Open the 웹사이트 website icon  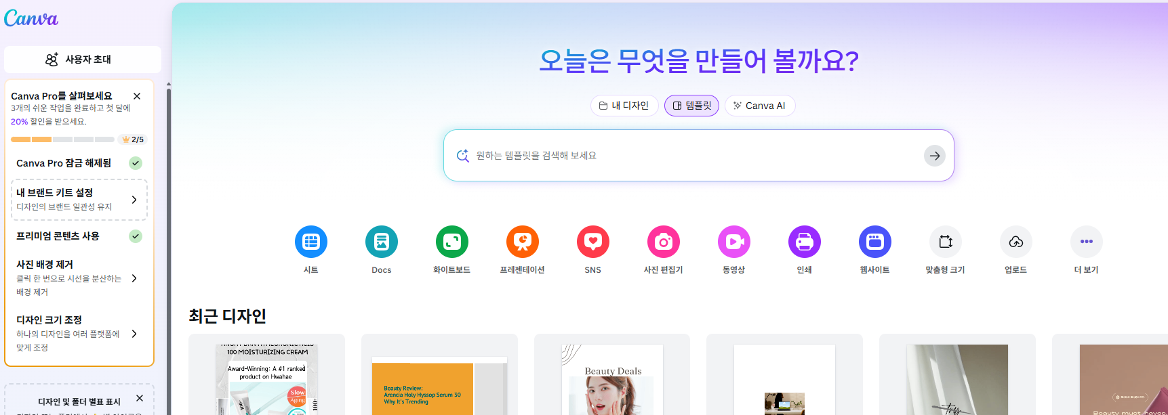tap(875, 242)
